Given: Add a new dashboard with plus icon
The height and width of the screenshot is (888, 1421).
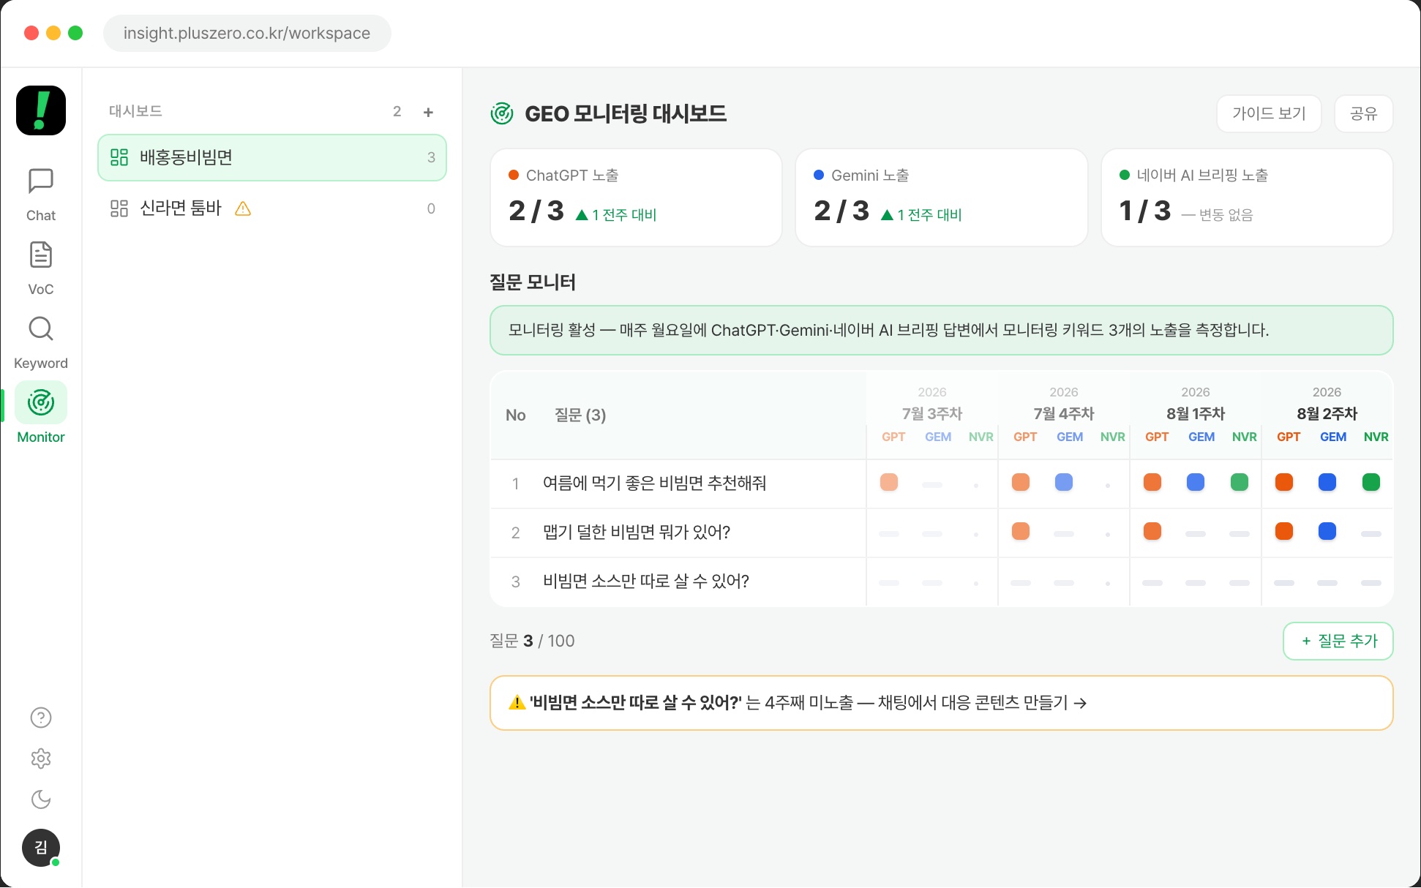Looking at the screenshot, I should 428,112.
